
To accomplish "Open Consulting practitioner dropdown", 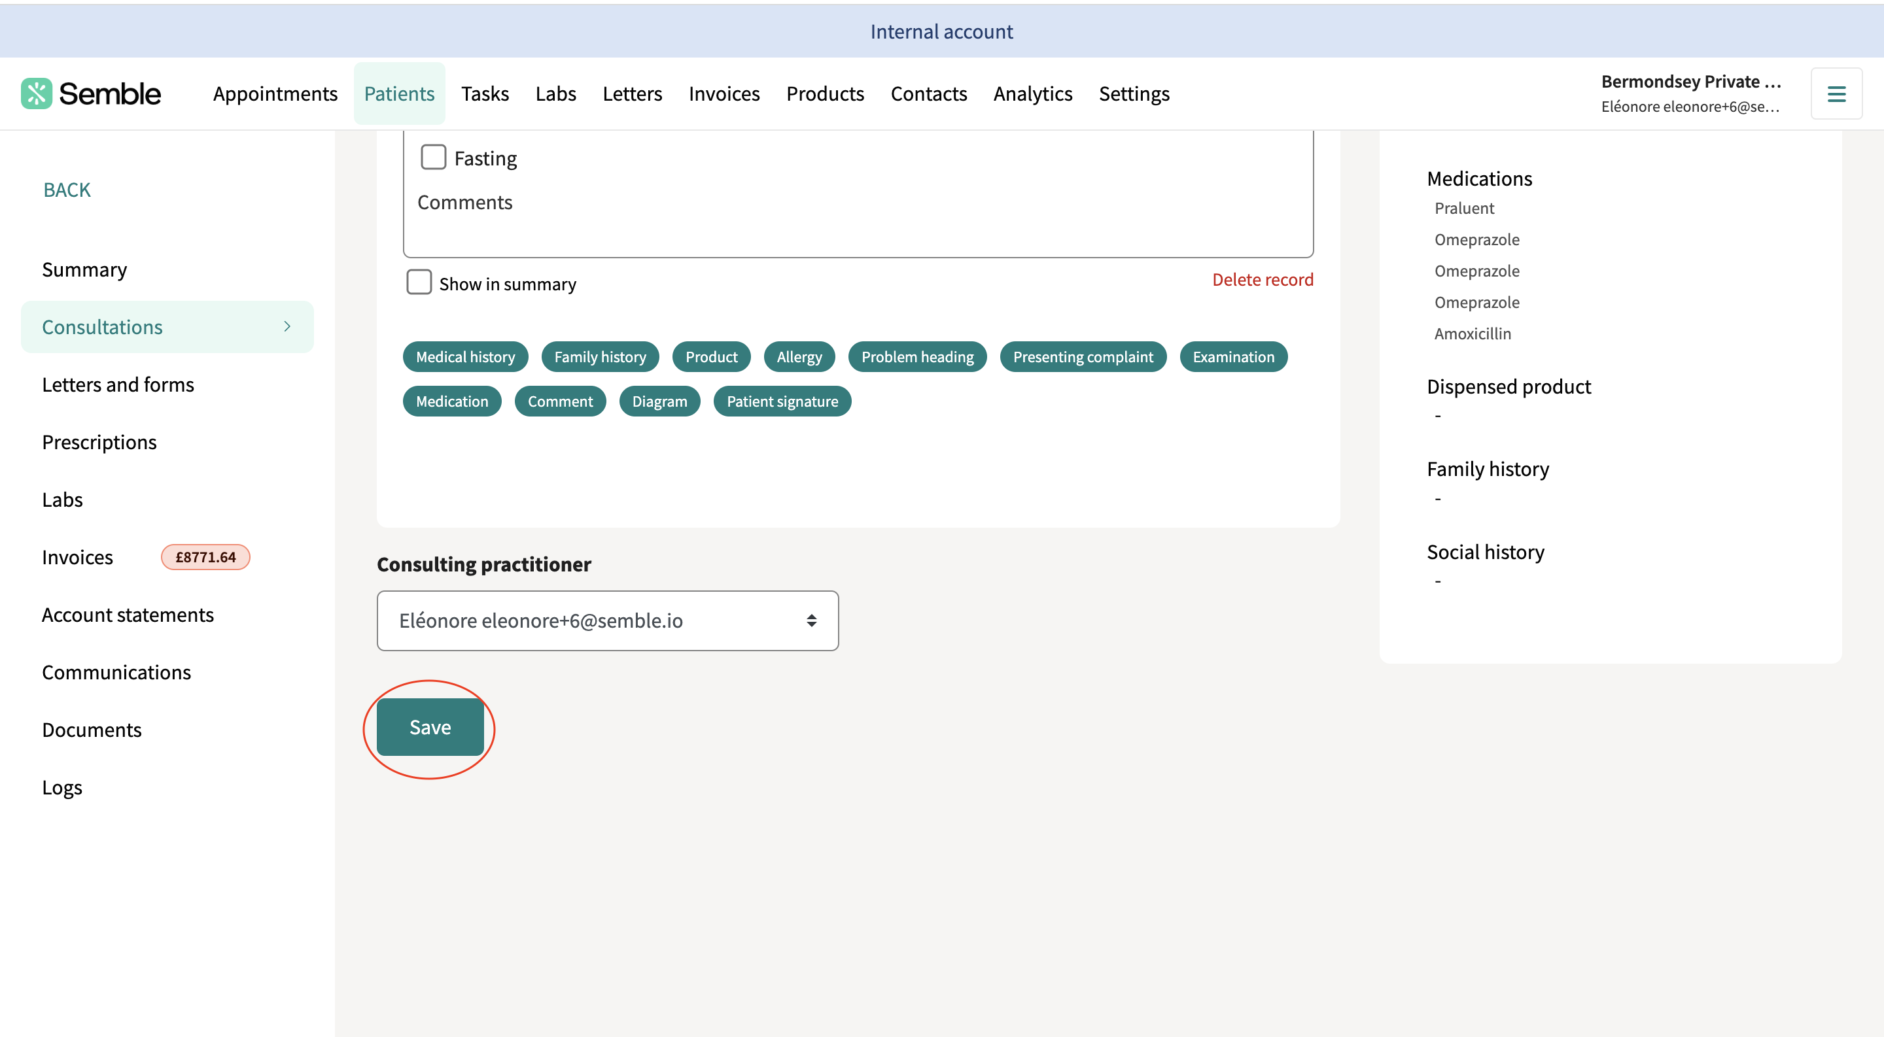I will (x=606, y=620).
